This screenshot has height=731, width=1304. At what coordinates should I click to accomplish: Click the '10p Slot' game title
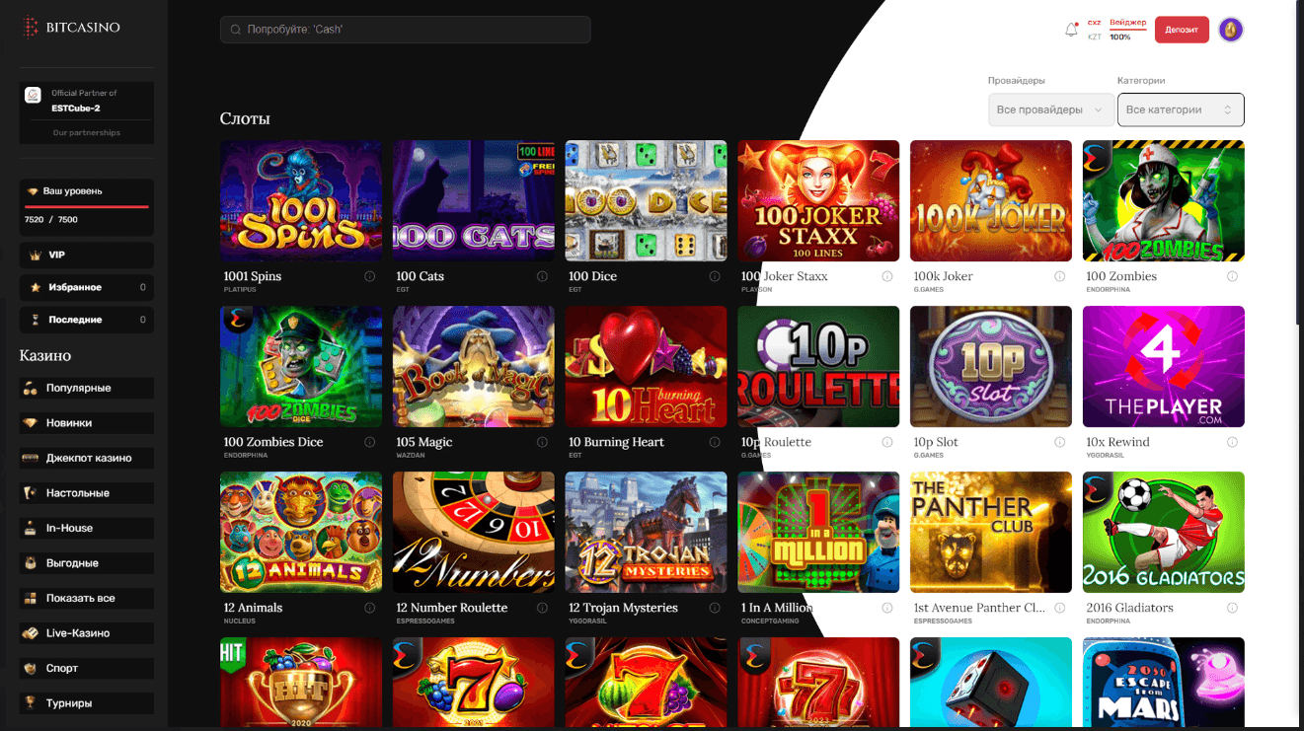(x=937, y=442)
